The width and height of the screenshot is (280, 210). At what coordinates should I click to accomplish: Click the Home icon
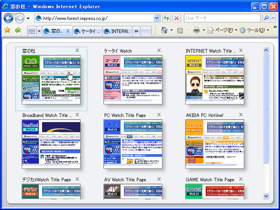164,30
